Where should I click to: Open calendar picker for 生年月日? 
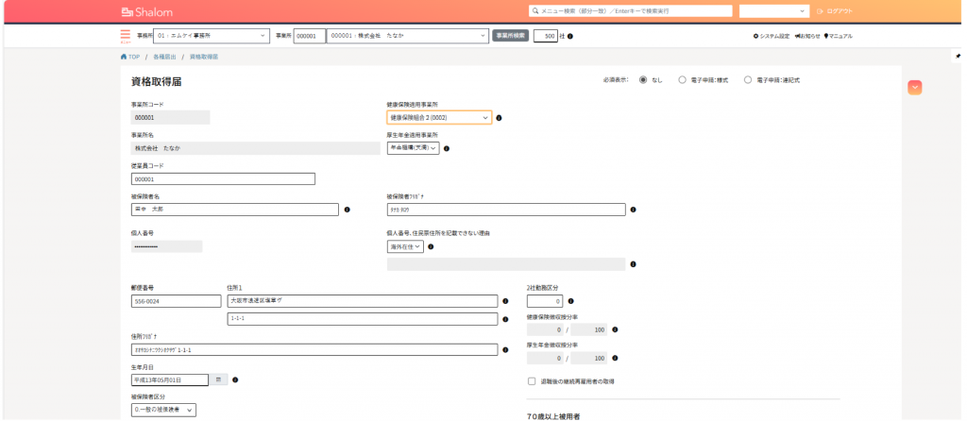219,379
